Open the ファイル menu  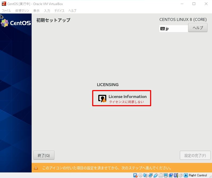[6, 11]
